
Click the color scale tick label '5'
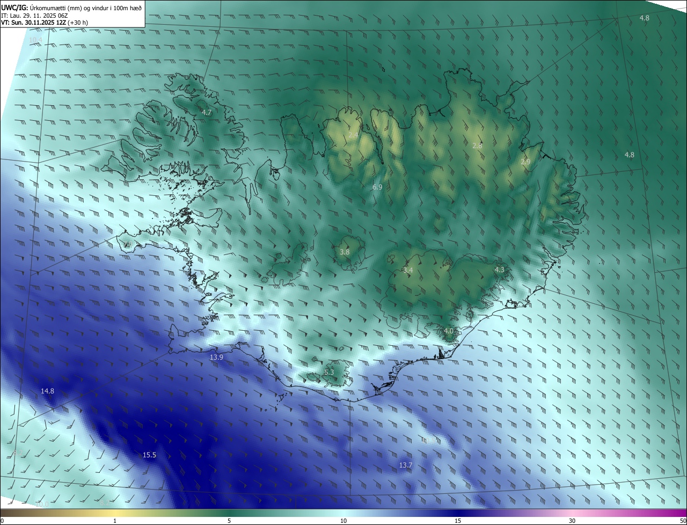(229, 521)
